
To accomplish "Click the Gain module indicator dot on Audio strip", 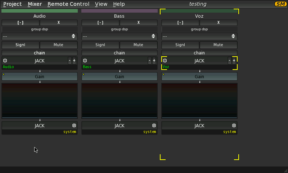I will [4, 74].
